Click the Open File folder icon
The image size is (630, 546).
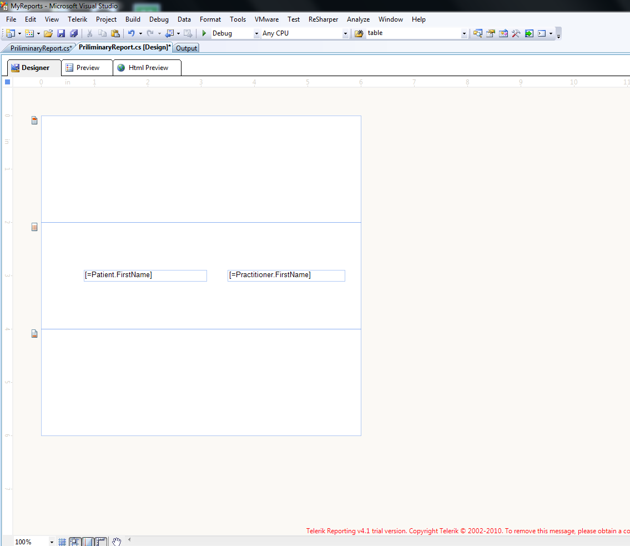click(48, 33)
